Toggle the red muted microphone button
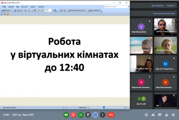179x120 pixels. [73, 115]
